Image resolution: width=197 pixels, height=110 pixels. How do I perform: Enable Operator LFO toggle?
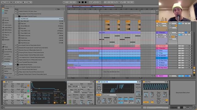[x=69, y=84]
